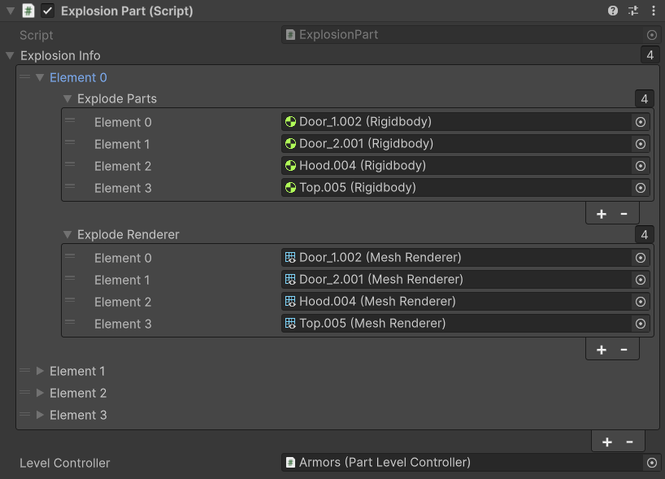Click object picker for Top.005 Rigidbody
Image resolution: width=665 pixels, height=479 pixels.
(x=640, y=188)
